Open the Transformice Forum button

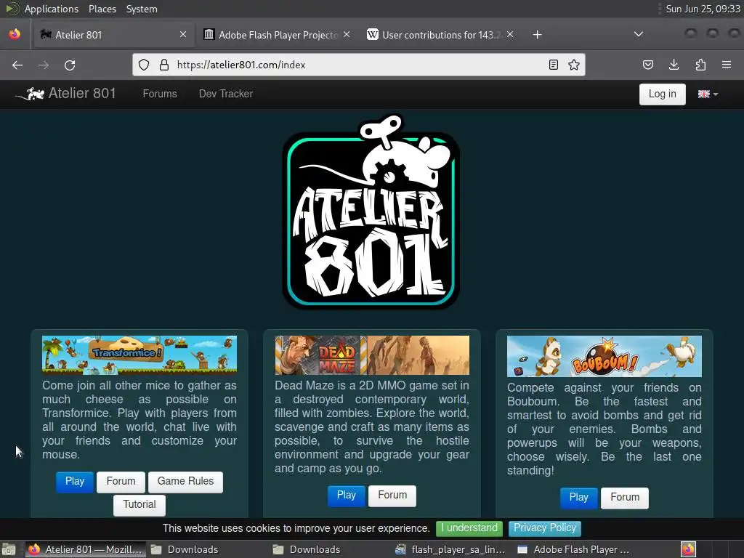121,482
